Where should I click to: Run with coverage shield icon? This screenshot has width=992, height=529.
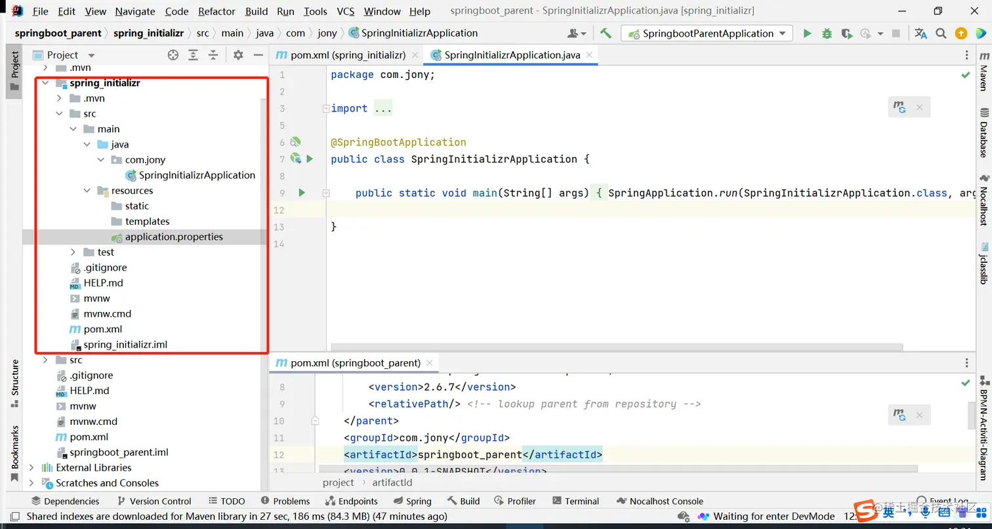846,33
